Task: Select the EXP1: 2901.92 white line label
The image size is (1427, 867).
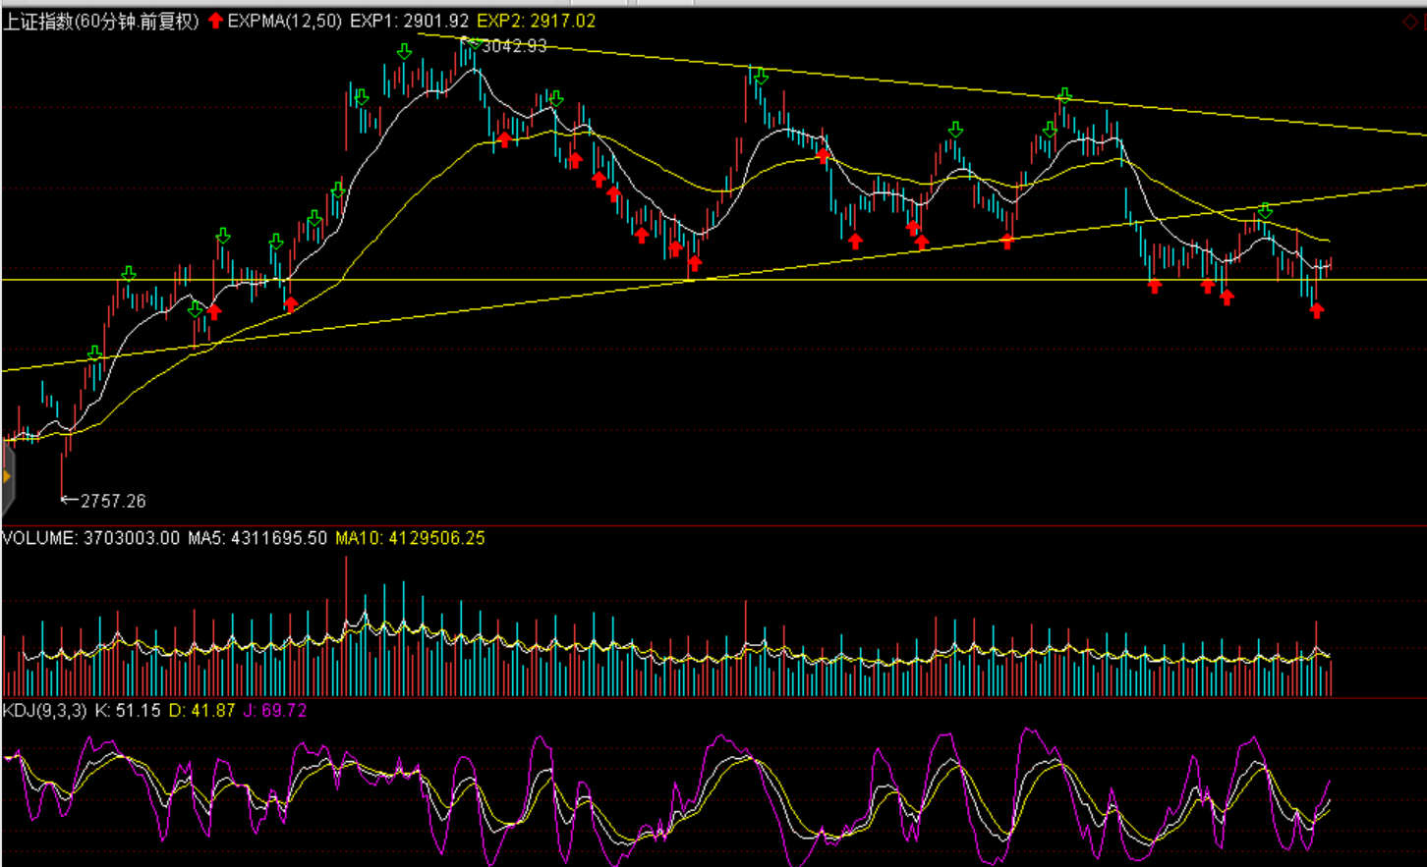Action: [x=409, y=22]
